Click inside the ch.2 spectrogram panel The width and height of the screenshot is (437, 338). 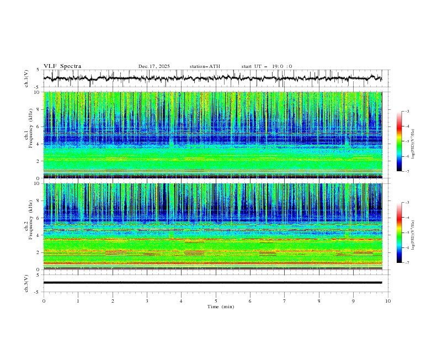(x=212, y=226)
